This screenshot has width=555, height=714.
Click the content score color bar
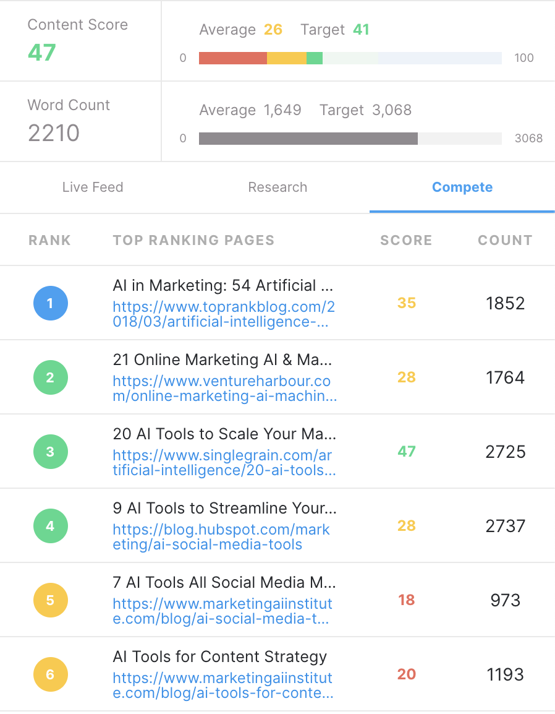click(x=350, y=58)
